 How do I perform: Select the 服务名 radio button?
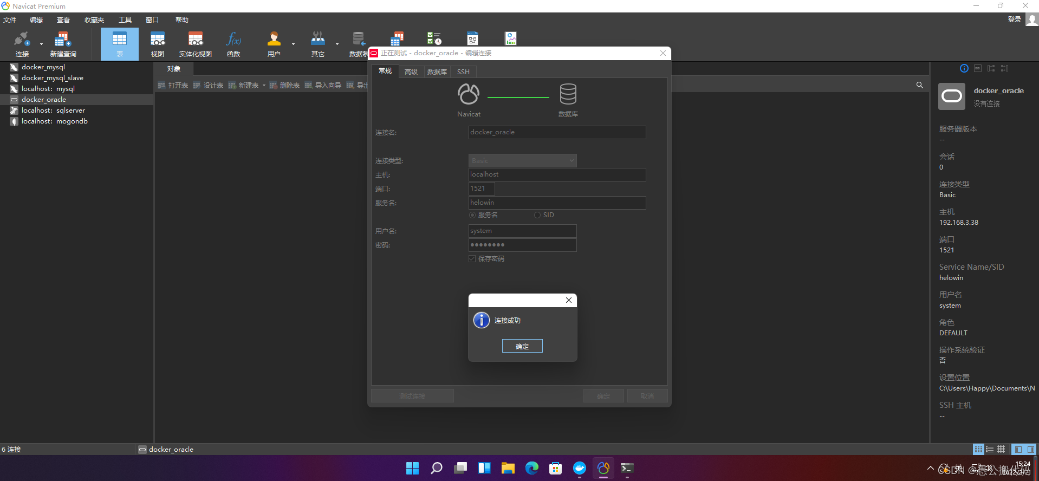click(x=472, y=215)
